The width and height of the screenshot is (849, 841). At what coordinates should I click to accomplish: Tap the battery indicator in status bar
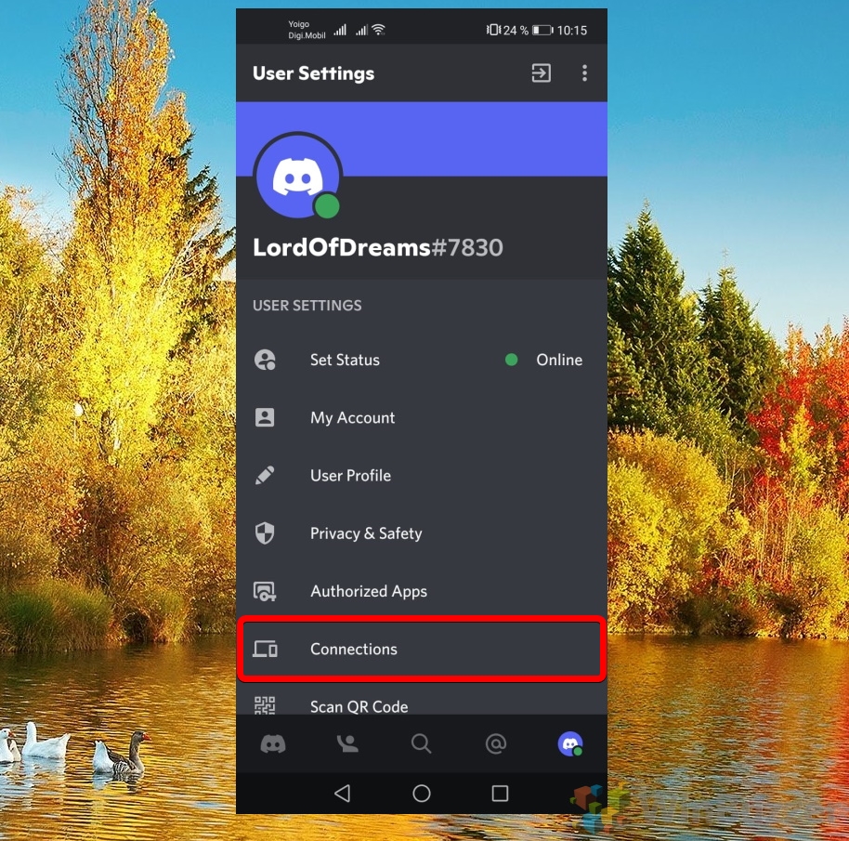542,31
